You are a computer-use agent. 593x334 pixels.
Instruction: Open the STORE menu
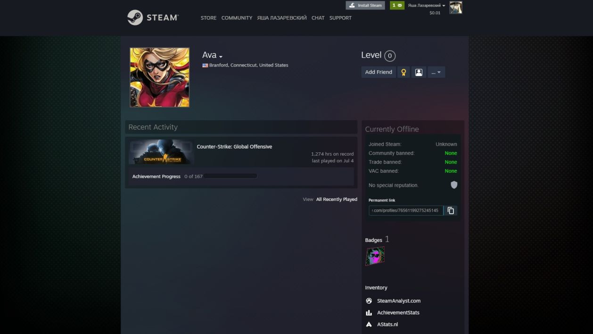click(209, 18)
